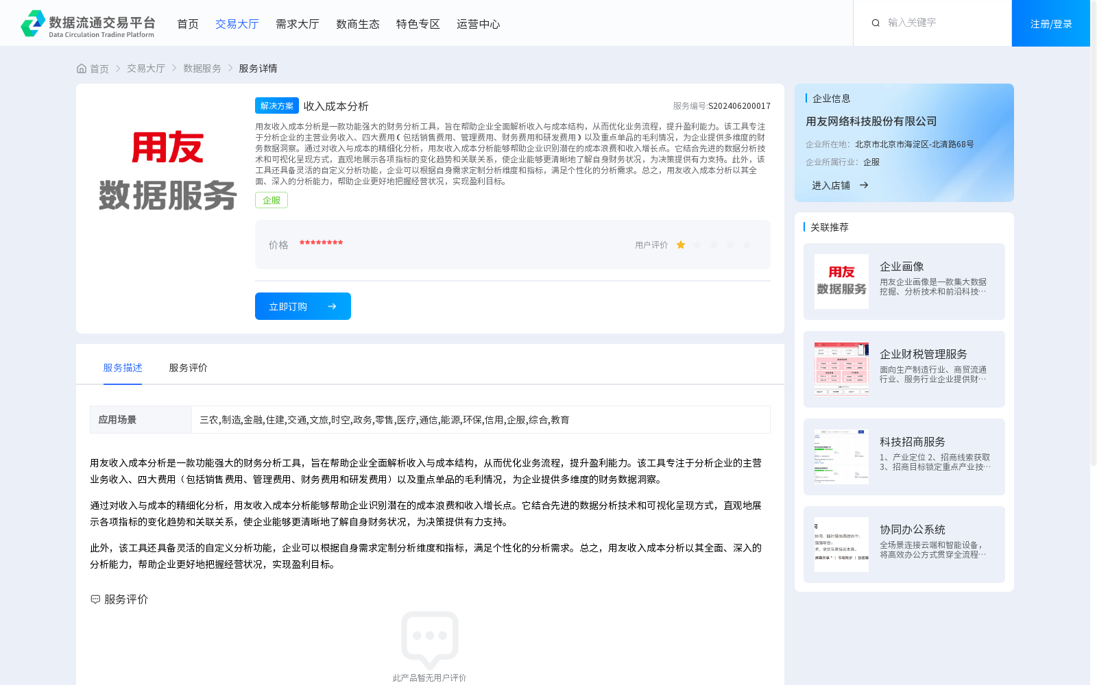Open 运营中心 in the top navigation
The image size is (1097, 685).
click(x=479, y=24)
